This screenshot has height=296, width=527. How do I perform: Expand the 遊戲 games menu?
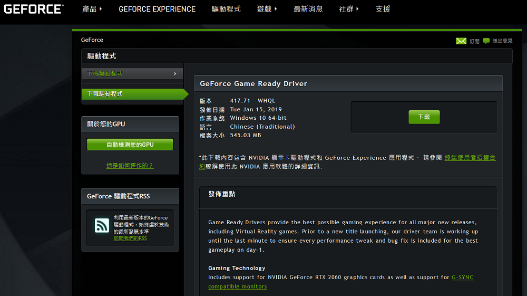coord(267,9)
